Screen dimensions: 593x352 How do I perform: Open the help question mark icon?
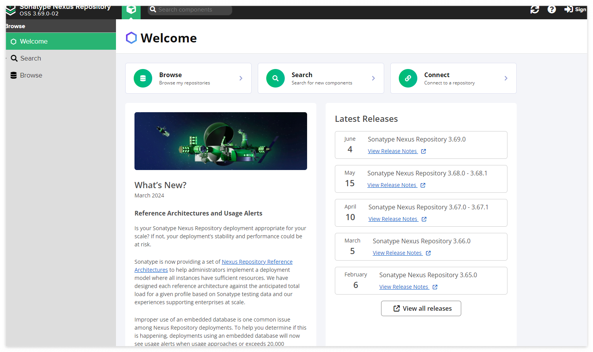click(x=552, y=10)
